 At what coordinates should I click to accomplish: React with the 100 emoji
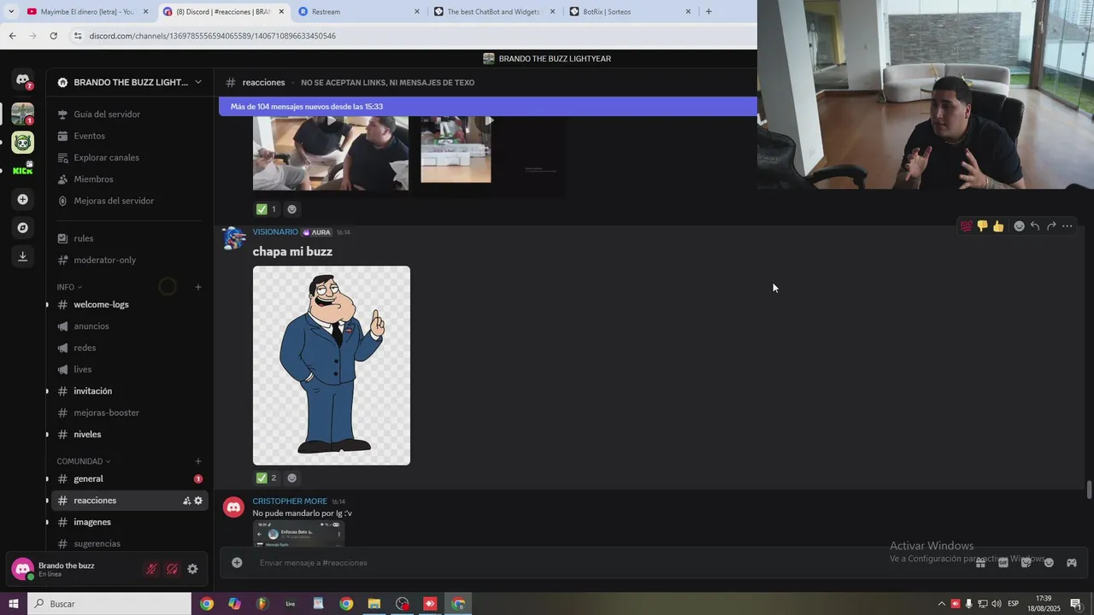coord(966,226)
